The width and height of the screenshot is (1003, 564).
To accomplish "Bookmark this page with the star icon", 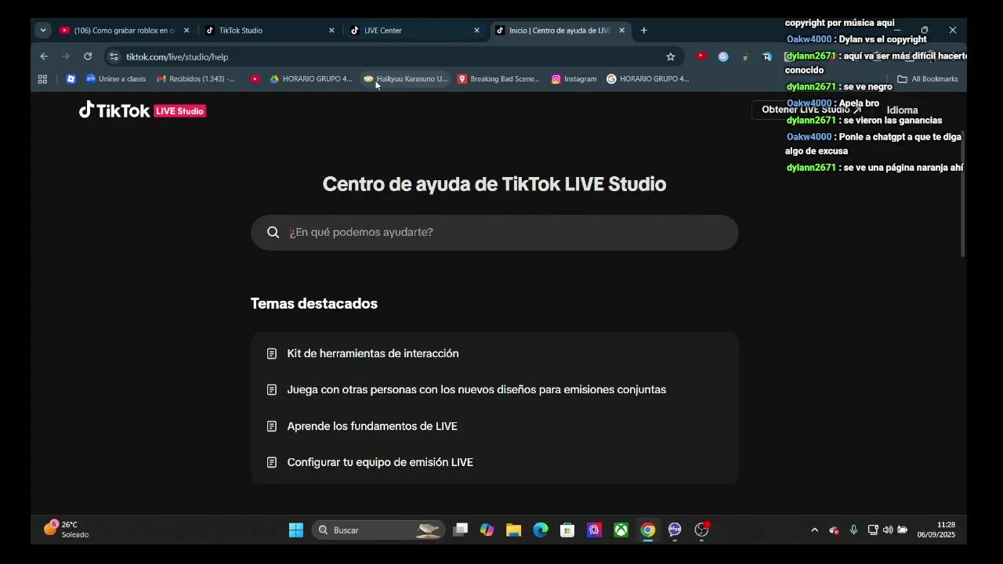I will [671, 56].
